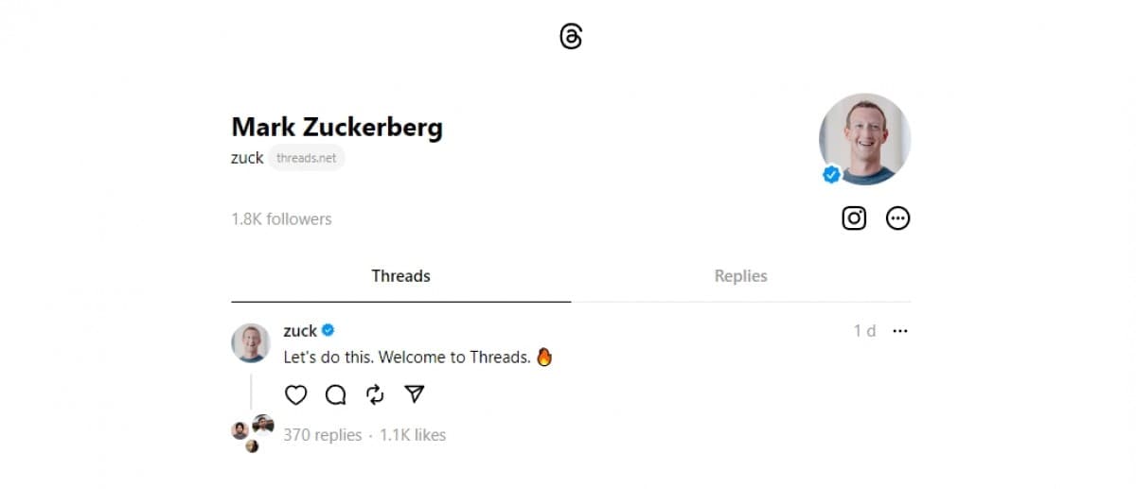Switch to the Replies tab
Image resolution: width=1136 pixels, height=489 pixels.
pos(740,276)
